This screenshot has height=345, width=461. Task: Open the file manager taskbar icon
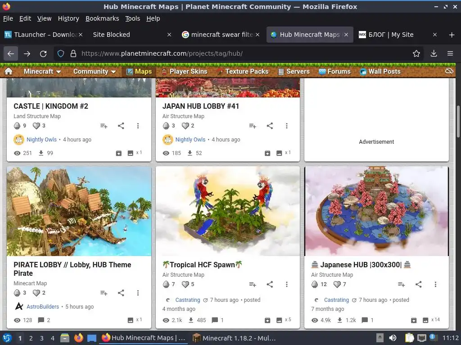(x=65, y=338)
